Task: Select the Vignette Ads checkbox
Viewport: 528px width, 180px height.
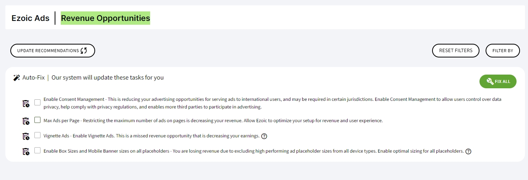Action: point(37,135)
